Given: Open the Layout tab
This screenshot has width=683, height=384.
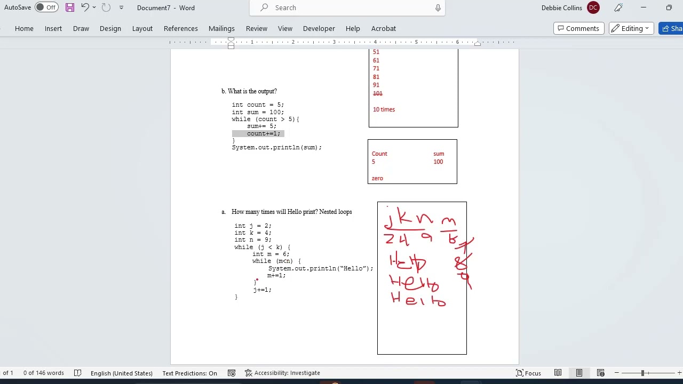Looking at the screenshot, I should coord(142,28).
